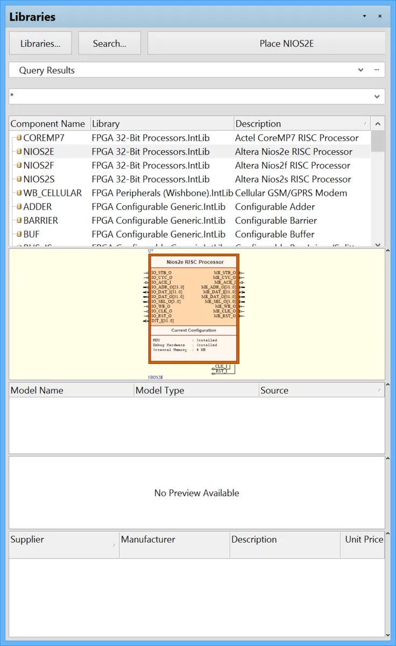Click the WB_CELLULAR component icon

click(19, 193)
